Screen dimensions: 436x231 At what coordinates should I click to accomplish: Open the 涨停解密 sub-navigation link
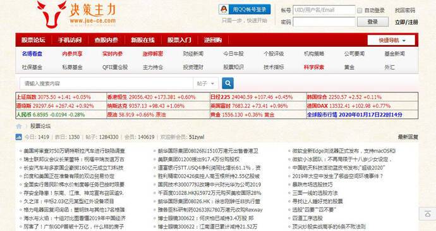153,54
